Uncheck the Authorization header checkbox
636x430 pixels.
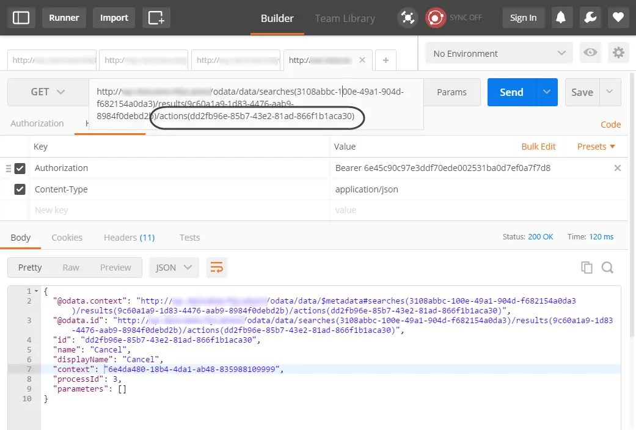click(20, 169)
